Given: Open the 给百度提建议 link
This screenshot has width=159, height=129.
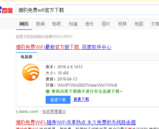Looking at the screenshot, I should pyautogui.click(x=54, y=112).
